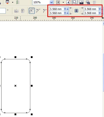Screen dimensions: 104x117
Task: Decrease the bottom-left corner radius value
Action: [65, 13]
